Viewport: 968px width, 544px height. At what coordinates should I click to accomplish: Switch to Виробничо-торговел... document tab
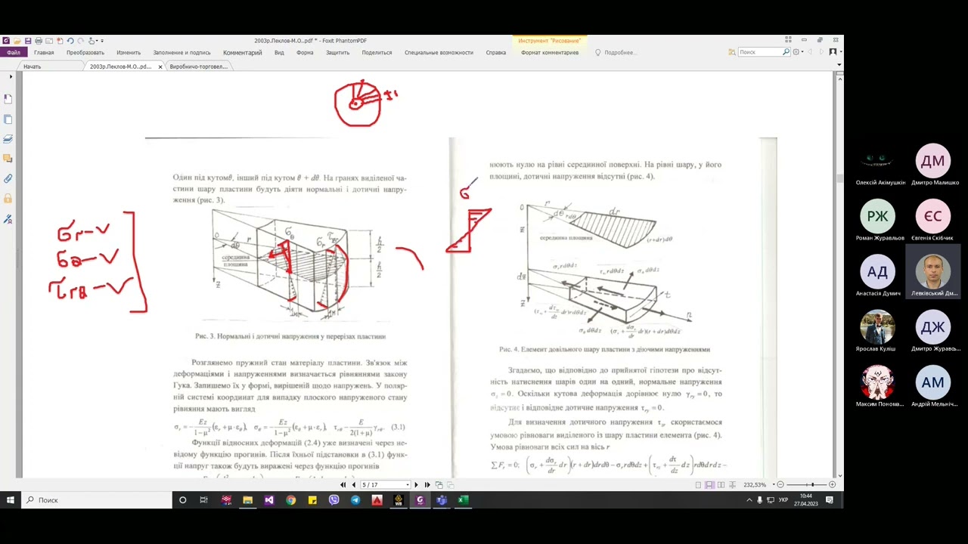(198, 66)
